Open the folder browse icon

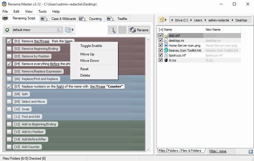pyautogui.click(x=161, y=20)
